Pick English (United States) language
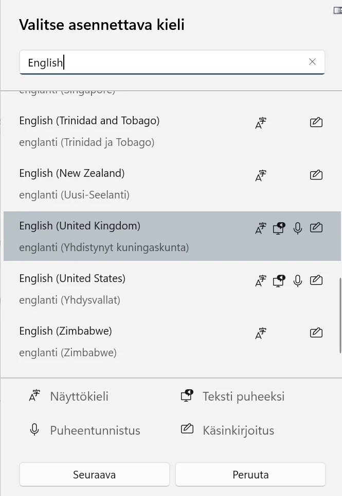Image resolution: width=342 pixels, height=496 pixels. pyautogui.click(x=172, y=289)
